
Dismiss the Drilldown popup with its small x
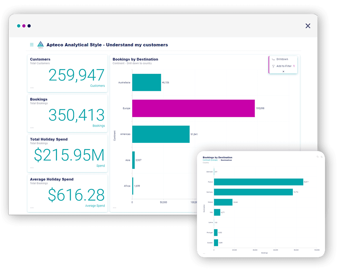[x=283, y=72]
